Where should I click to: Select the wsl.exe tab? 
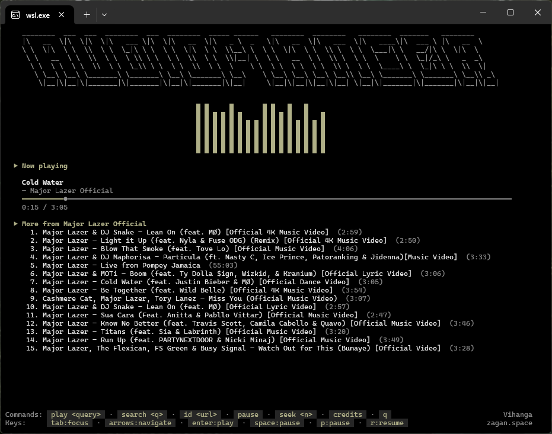point(38,15)
